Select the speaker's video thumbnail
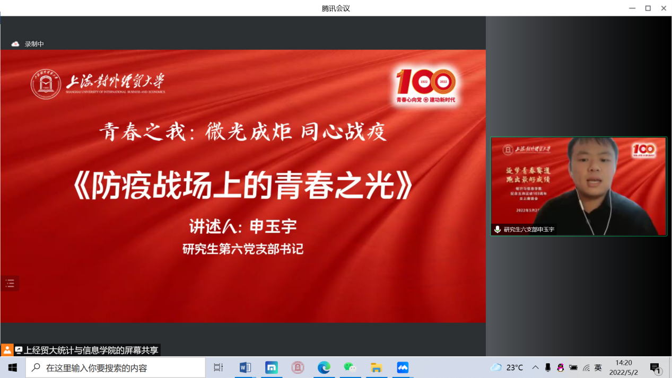This screenshot has height=378, width=672. (x=579, y=186)
